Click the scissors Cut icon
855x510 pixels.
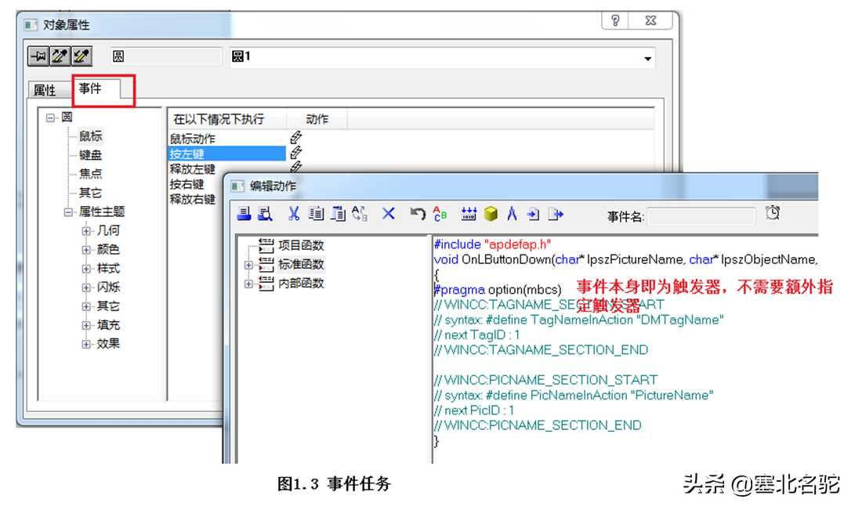tap(294, 214)
